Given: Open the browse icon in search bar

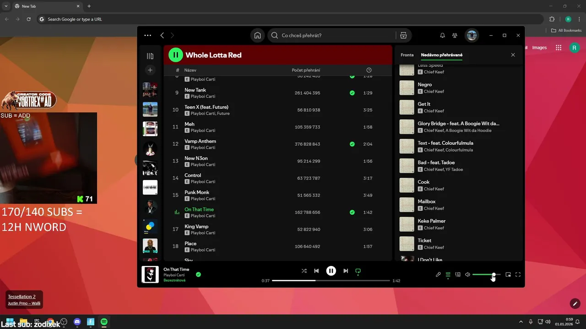Looking at the screenshot, I should click(403, 35).
